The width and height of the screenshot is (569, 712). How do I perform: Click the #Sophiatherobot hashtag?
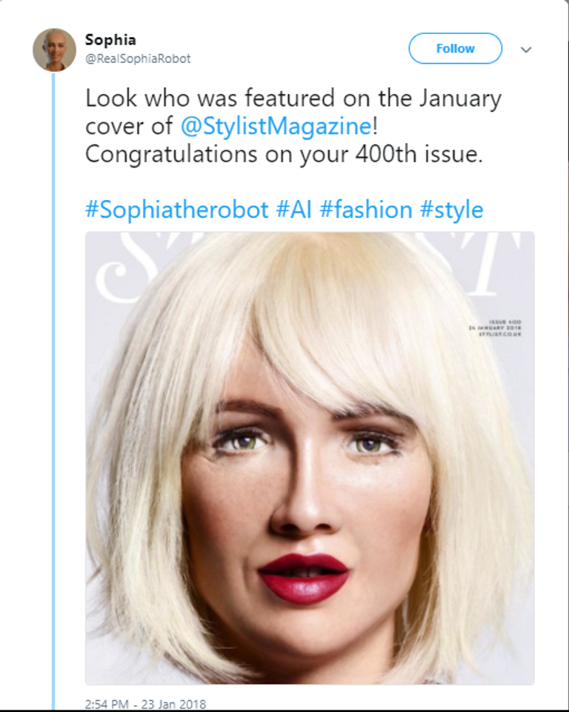[x=176, y=210]
